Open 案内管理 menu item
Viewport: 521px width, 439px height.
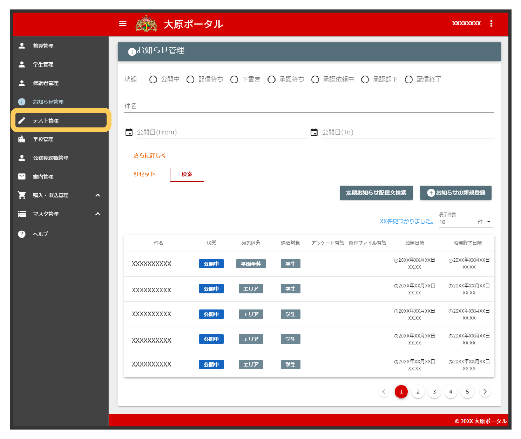(x=61, y=176)
